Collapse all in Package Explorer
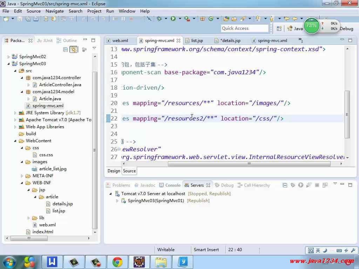The width and height of the screenshot is (359, 269). 66,49
